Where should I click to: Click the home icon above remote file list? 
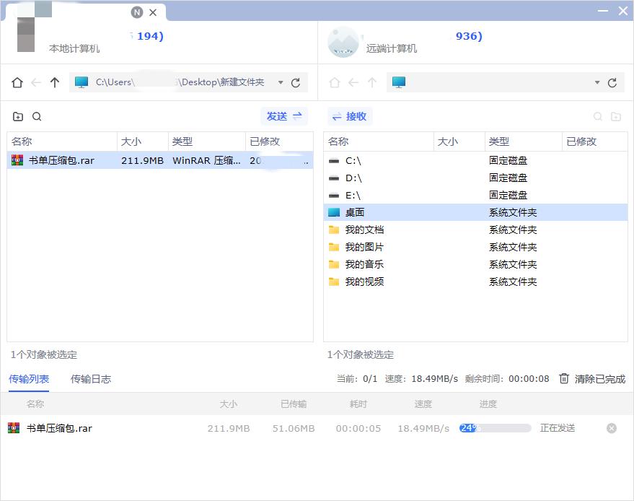pos(334,82)
